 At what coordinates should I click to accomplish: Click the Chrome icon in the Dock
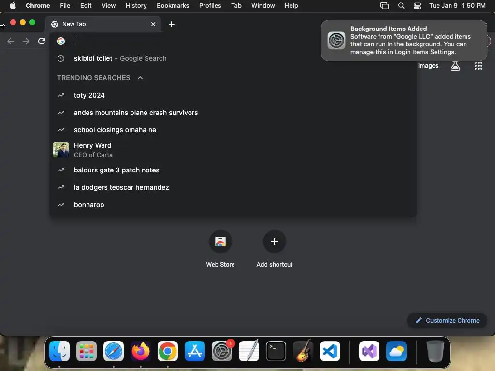tap(168, 351)
